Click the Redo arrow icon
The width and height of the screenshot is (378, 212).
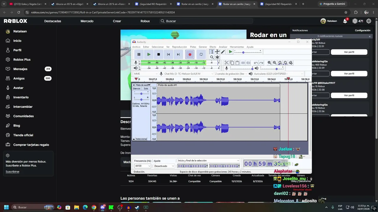click(261, 63)
